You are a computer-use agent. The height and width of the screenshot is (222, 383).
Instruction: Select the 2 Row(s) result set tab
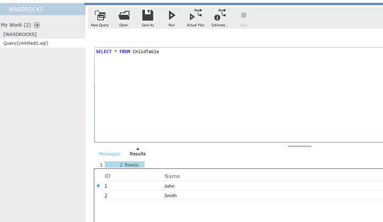[125, 165]
